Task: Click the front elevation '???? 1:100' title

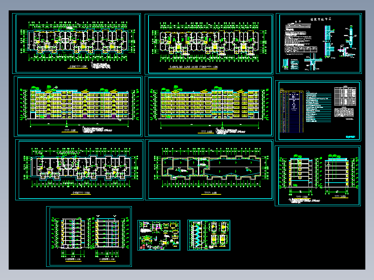Action: [70, 130]
